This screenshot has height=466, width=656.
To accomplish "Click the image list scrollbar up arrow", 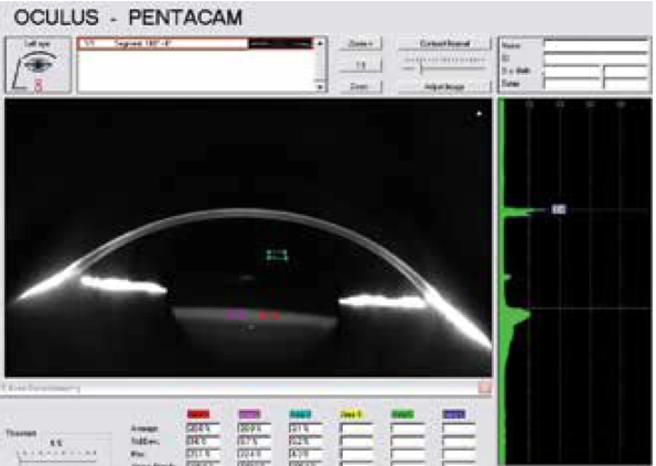I will [320, 43].
